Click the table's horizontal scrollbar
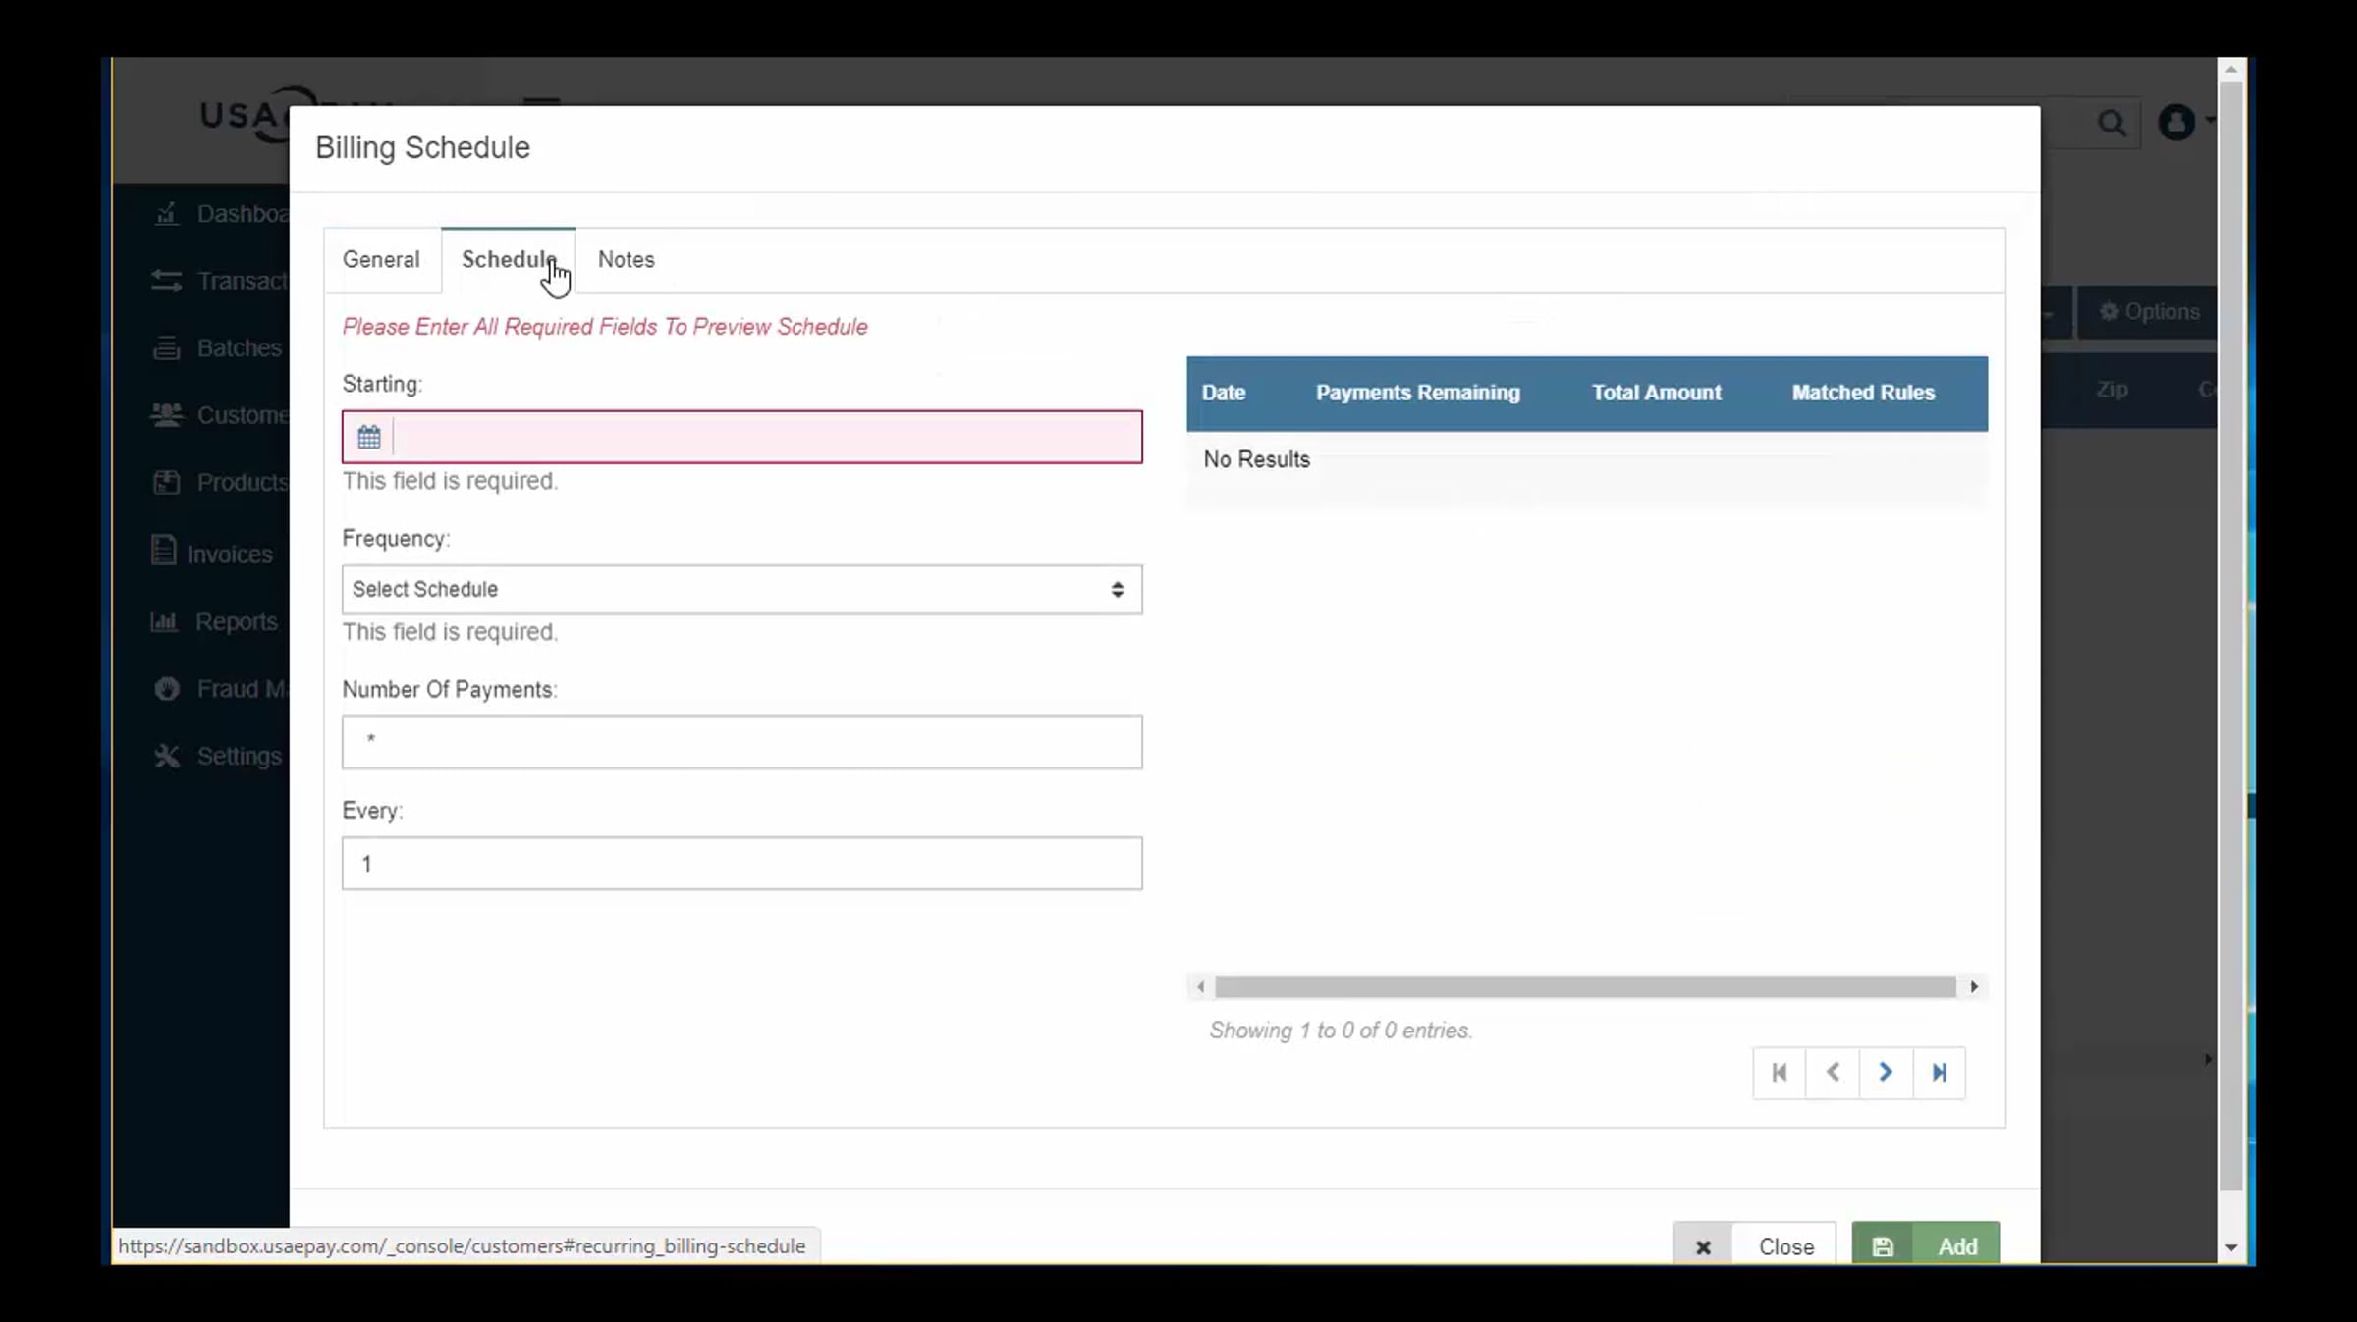This screenshot has height=1322, width=2357. [x=1585, y=986]
